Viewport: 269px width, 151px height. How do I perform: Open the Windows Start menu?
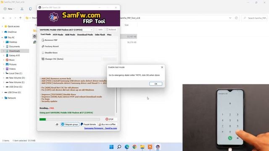[111, 147]
